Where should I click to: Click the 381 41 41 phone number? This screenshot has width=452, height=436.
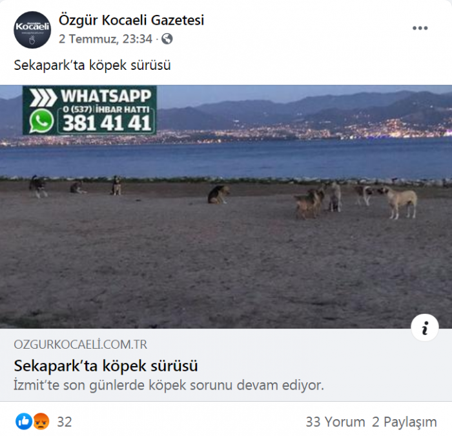click(x=107, y=124)
